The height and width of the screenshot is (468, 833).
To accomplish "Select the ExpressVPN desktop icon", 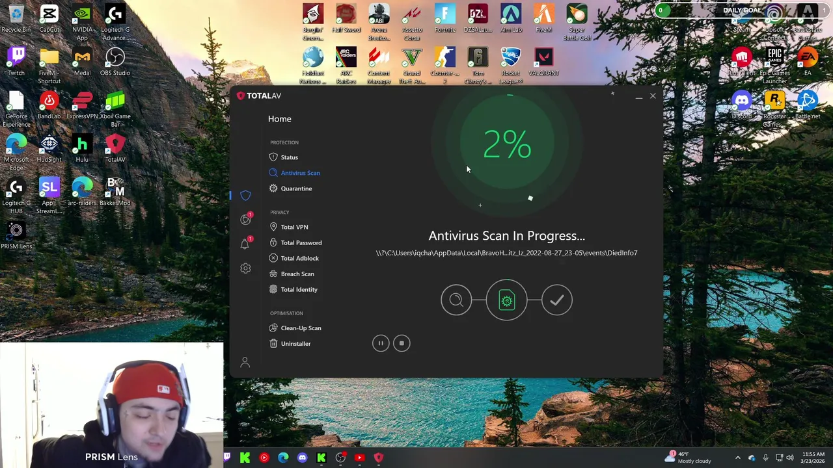I will pyautogui.click(x=82, y=105).
